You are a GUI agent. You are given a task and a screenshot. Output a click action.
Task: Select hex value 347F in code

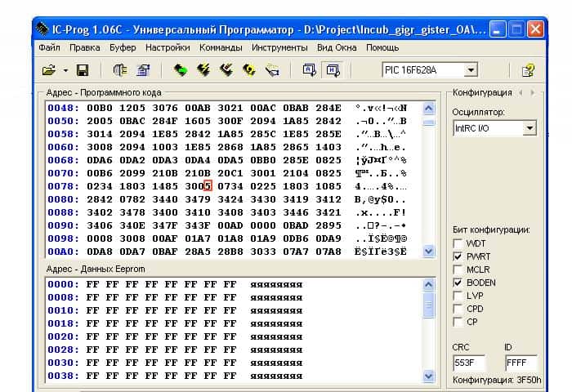[165, 225]
